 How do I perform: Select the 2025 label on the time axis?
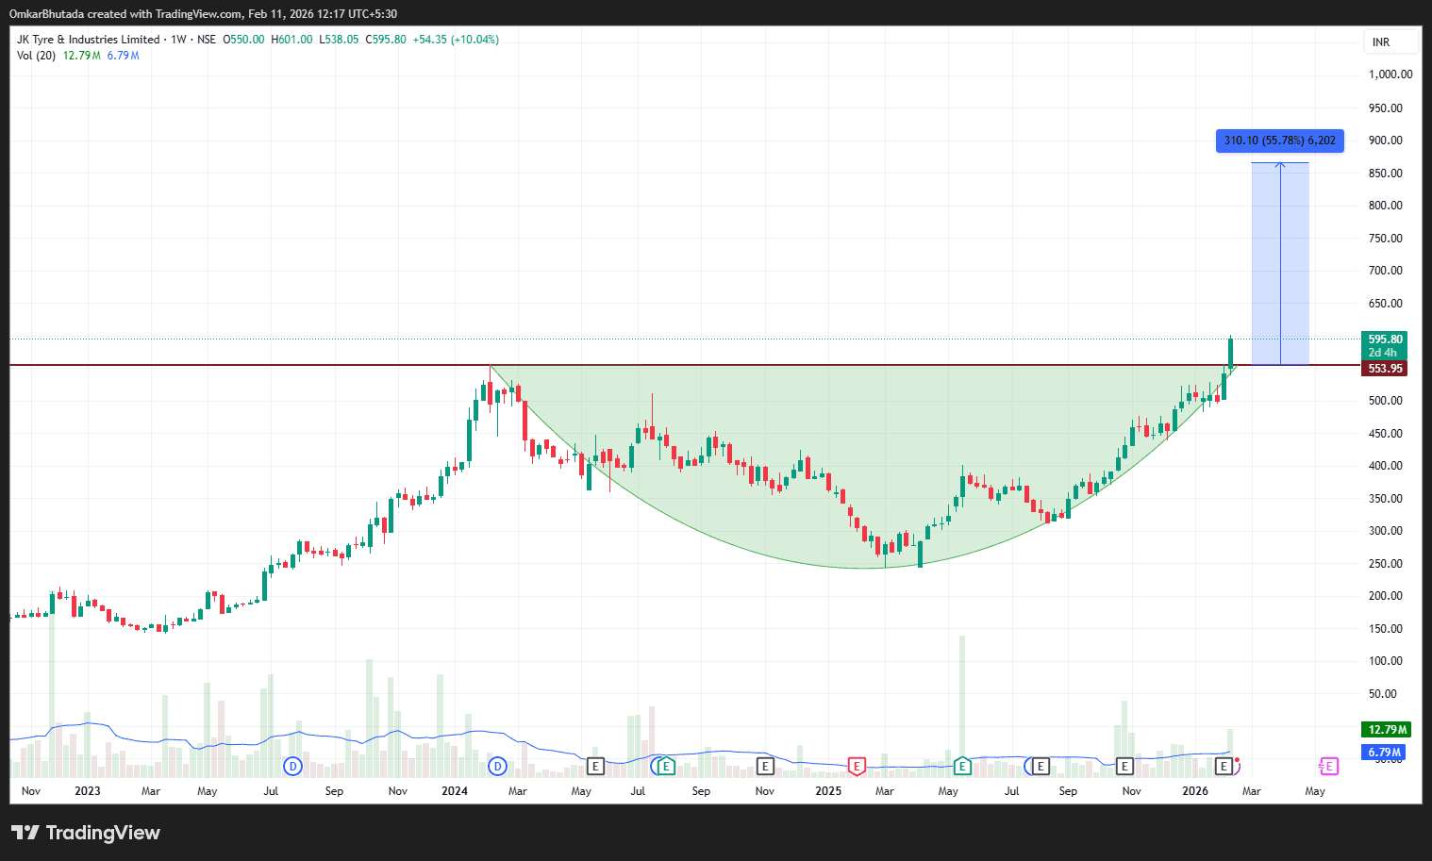click(x=828, y=791)
